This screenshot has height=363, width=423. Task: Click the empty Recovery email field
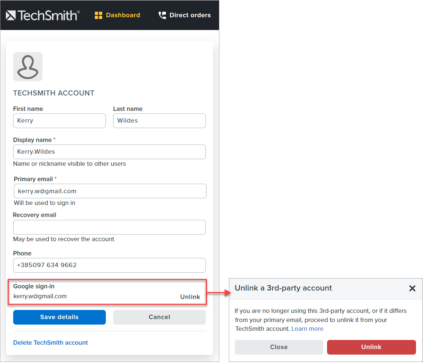click(109, 227)
